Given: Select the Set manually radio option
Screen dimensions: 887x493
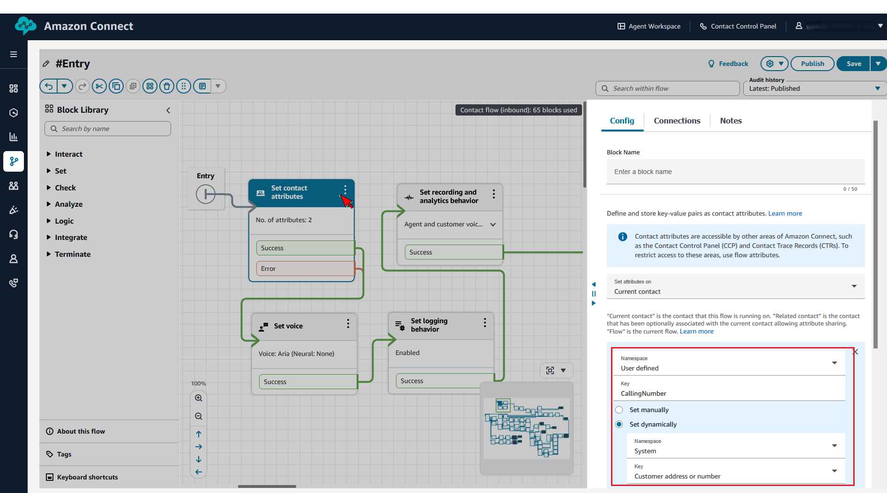Looking at the screenshot, I should pyautogui.click(x=619, y=410).
